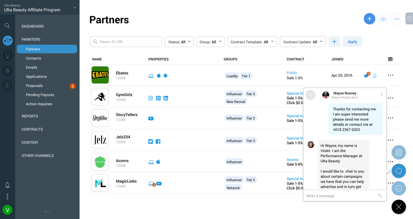The height and width of the screenshot is (219, 413).
Task: Click the table column settings icon
Action: pos(390,59)
